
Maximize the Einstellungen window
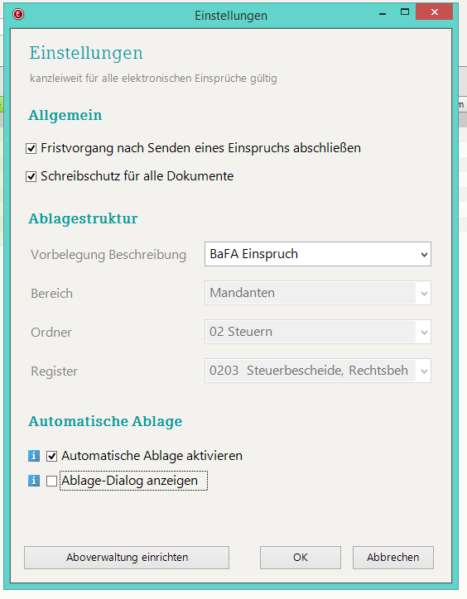[x=405, y=12]
